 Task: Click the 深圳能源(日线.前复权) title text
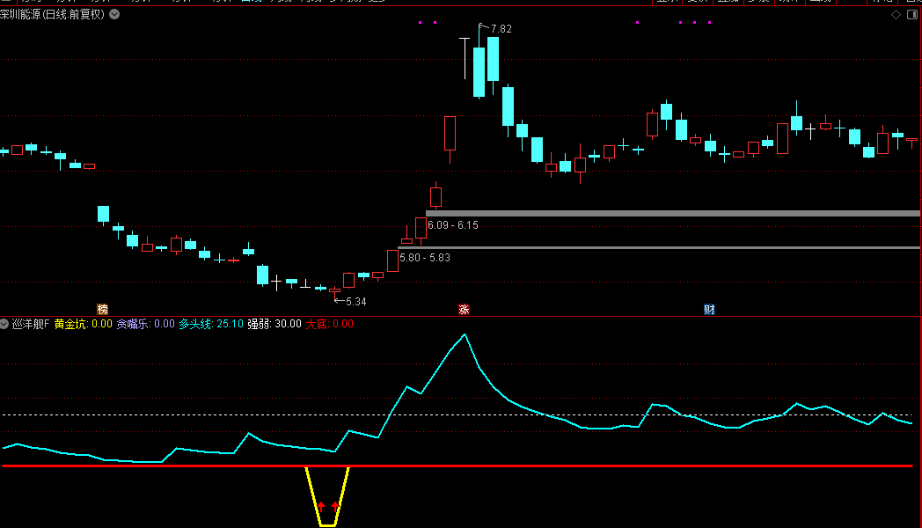pos(52,14)
